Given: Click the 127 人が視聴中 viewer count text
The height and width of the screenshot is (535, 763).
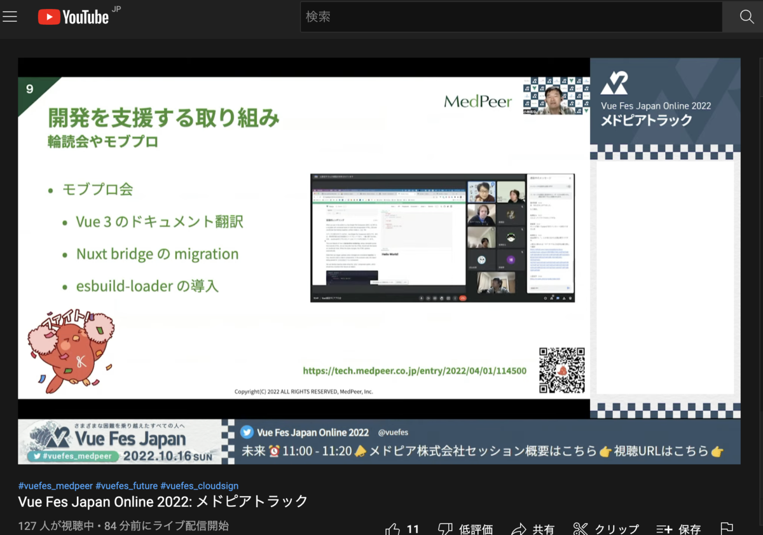Looking at the screenshot, I should pyautogui.click(x=57, y=526).
